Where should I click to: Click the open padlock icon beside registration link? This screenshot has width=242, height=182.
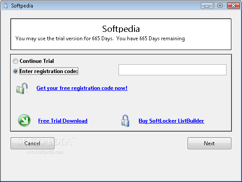point(22,88)
